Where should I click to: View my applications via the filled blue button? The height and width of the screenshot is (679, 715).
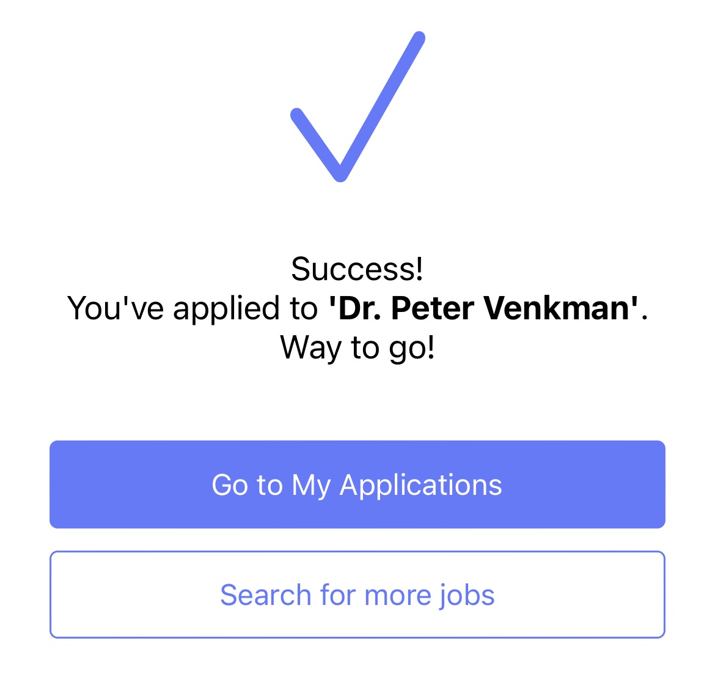[x=358, y=484]
